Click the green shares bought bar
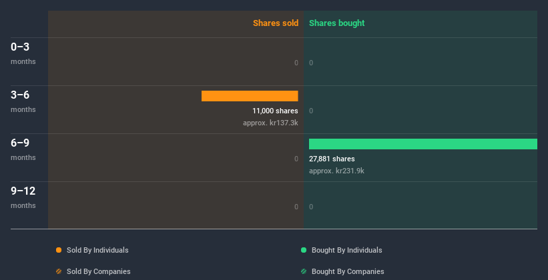Image resolution: width=548 pixels, height=280 pixels. click(x=423, y=144)
